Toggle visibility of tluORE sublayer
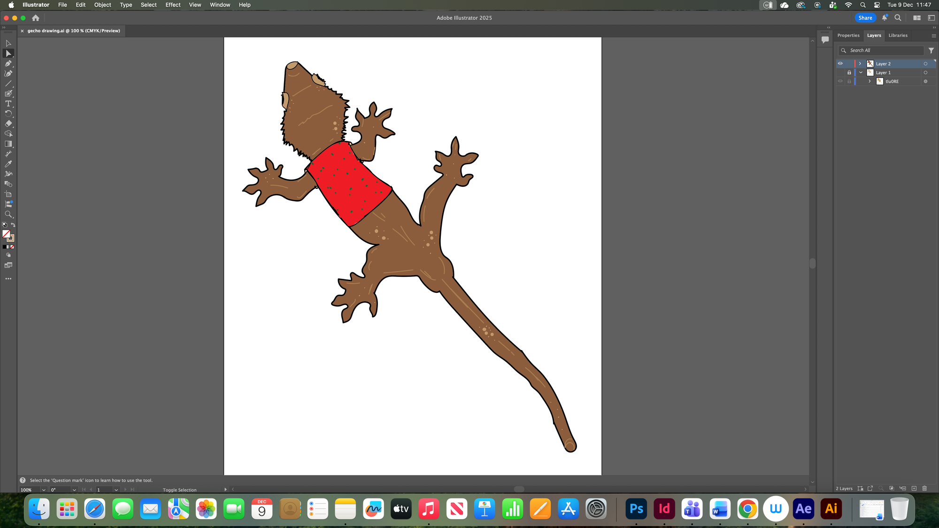Image resolution: width=939 pixels, height=528 pixels. 840,81
